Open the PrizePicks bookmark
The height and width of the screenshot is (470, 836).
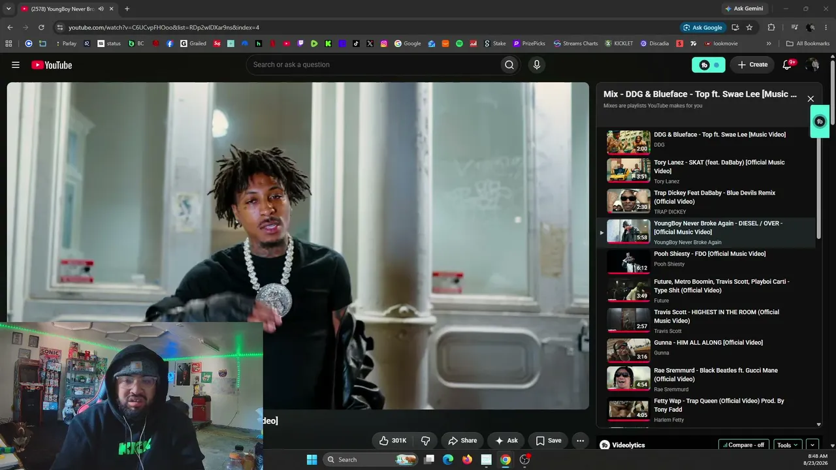coord(529,44)
